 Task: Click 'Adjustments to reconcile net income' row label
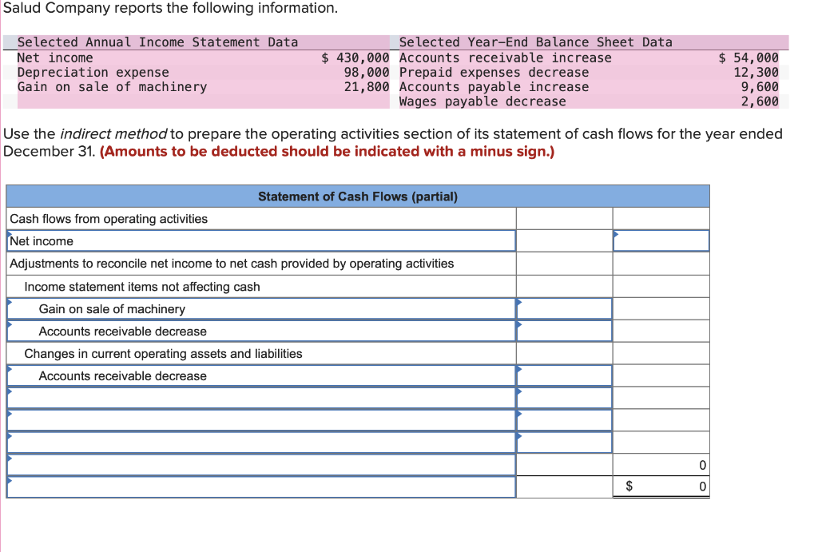point(232,264)
